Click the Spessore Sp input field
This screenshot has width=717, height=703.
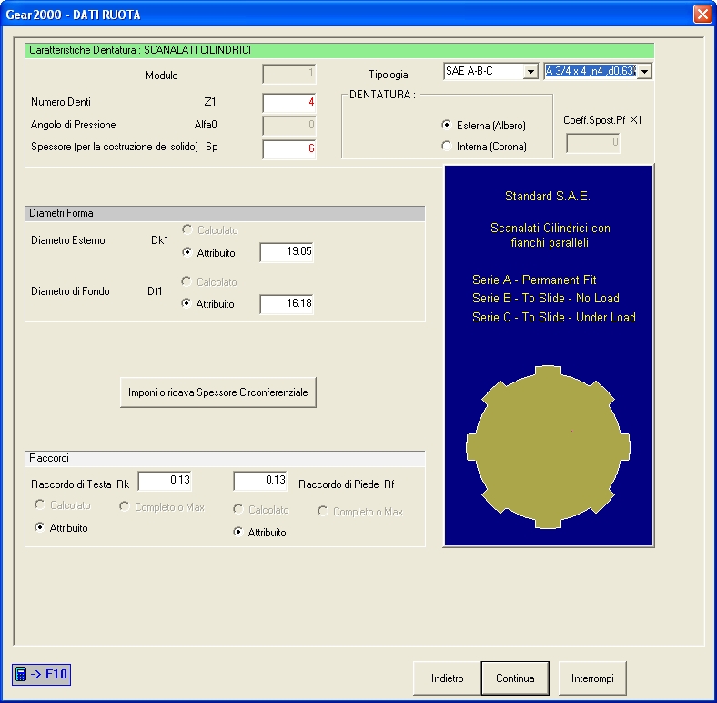tap(289, 149)
